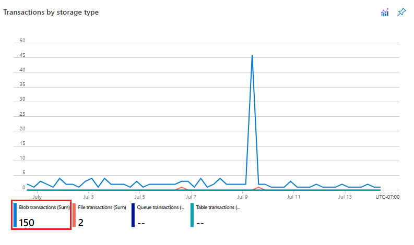Choose the Table transactions legend label

point(218,207)
